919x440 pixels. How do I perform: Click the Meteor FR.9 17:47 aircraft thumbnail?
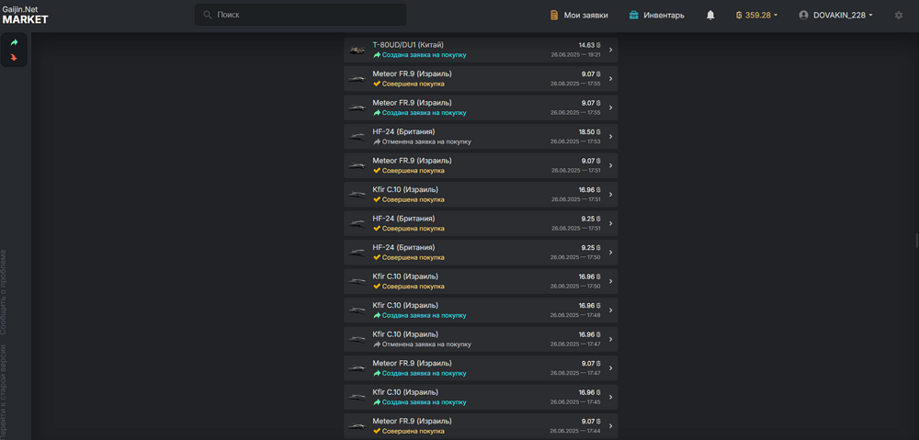(x=357, y=368)
